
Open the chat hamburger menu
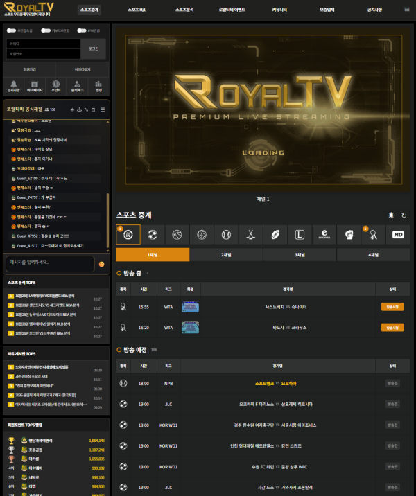[103, 109]
